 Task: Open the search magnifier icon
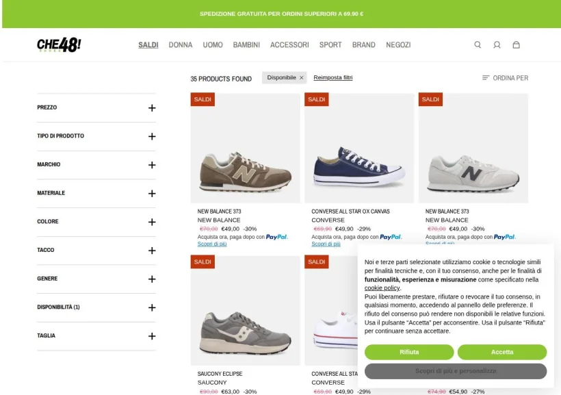coord(478,44)
